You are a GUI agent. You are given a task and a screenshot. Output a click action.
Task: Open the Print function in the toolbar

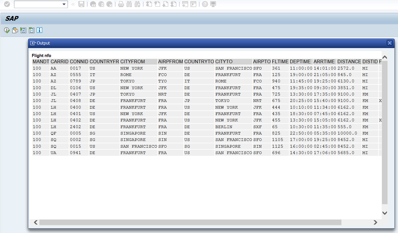pos(121,4)
